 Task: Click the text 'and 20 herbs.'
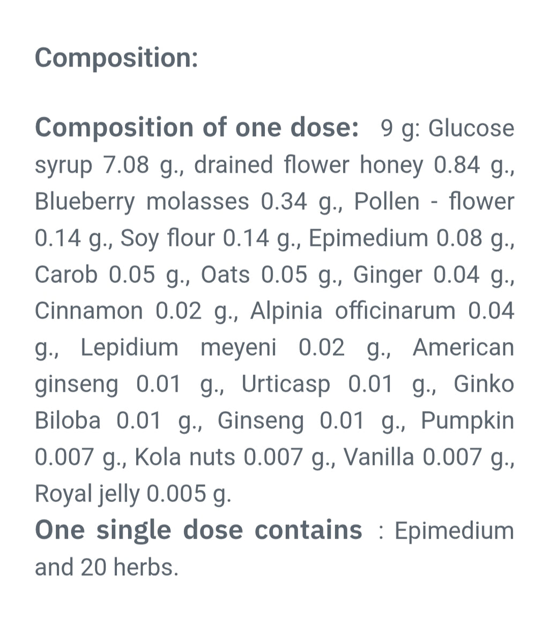click(x=107, y=567)
